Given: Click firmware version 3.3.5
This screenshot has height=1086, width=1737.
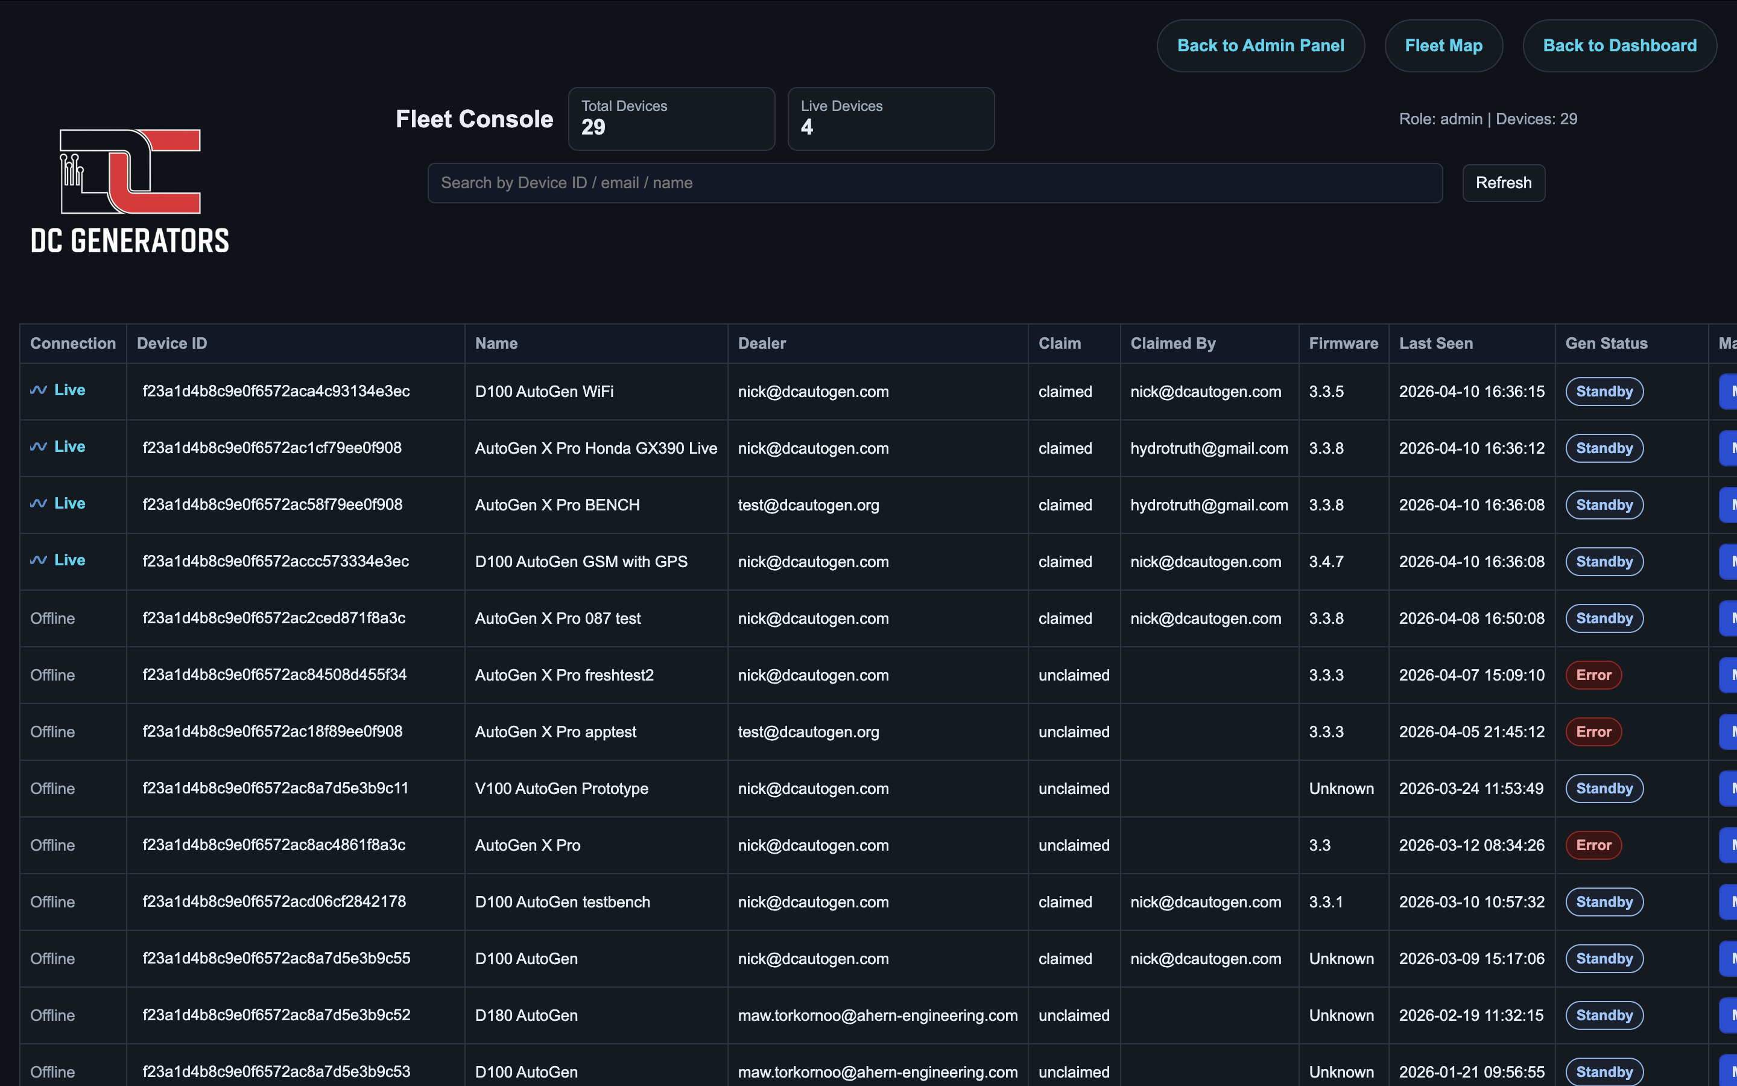Looking at the screenshot, I should (x=1326, y=392).
